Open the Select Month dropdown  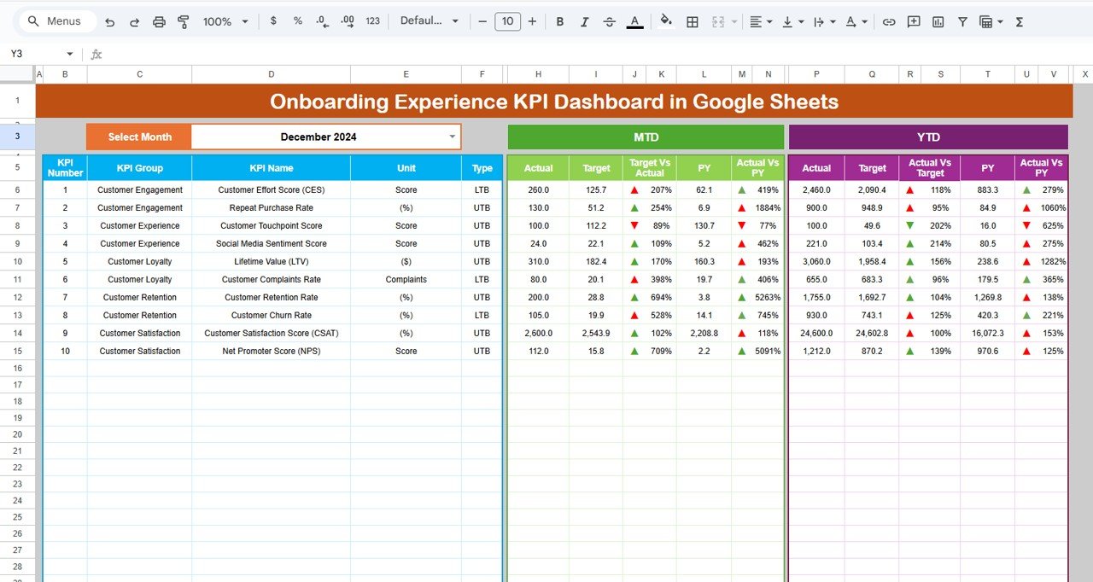click(x=452, y=137)
